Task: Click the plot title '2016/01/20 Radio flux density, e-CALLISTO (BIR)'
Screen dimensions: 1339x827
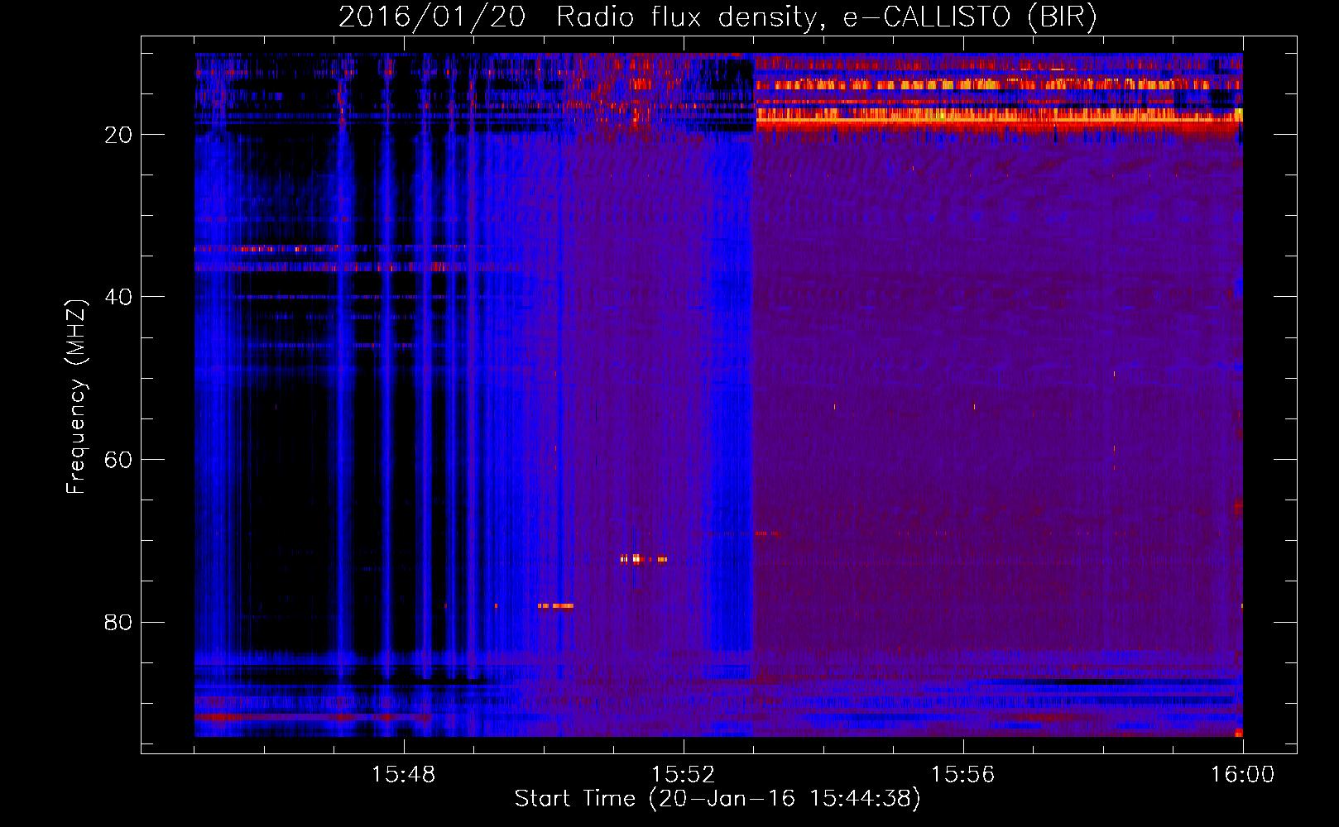Action: tap(717, 17)
